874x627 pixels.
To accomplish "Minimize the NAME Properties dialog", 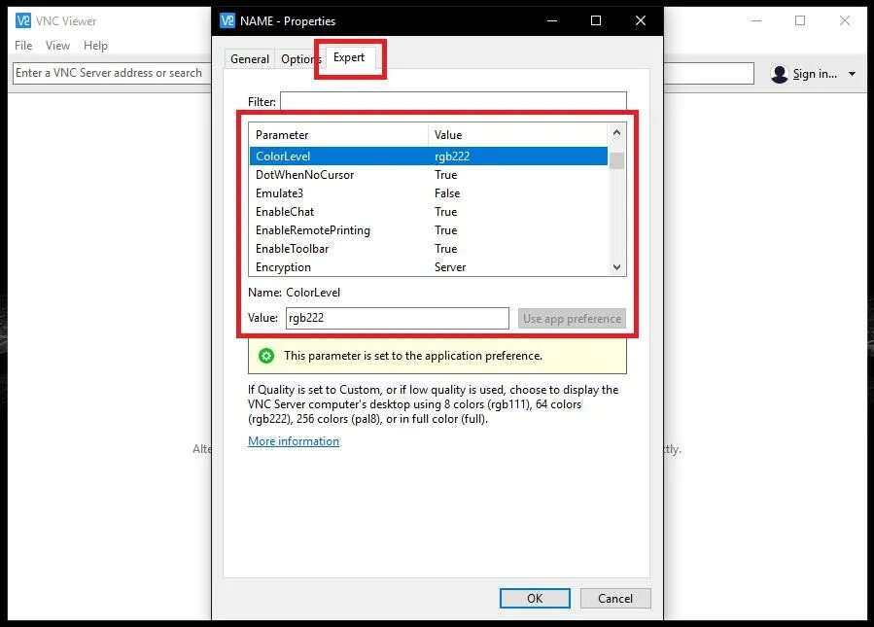I will point(552,20).
